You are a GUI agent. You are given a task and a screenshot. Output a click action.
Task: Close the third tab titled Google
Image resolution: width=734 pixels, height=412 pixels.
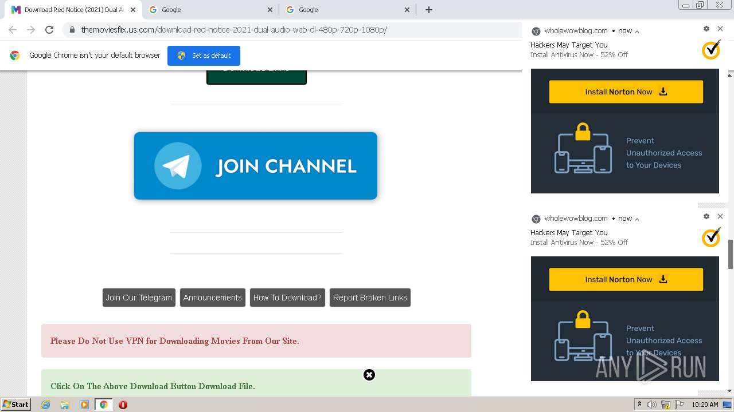[x=407, y=10]
